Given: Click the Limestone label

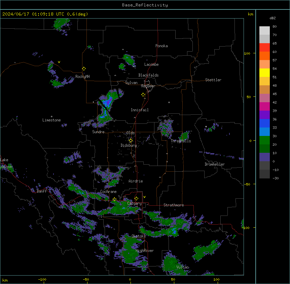Looking at the screenshot, I should (51, 120).
